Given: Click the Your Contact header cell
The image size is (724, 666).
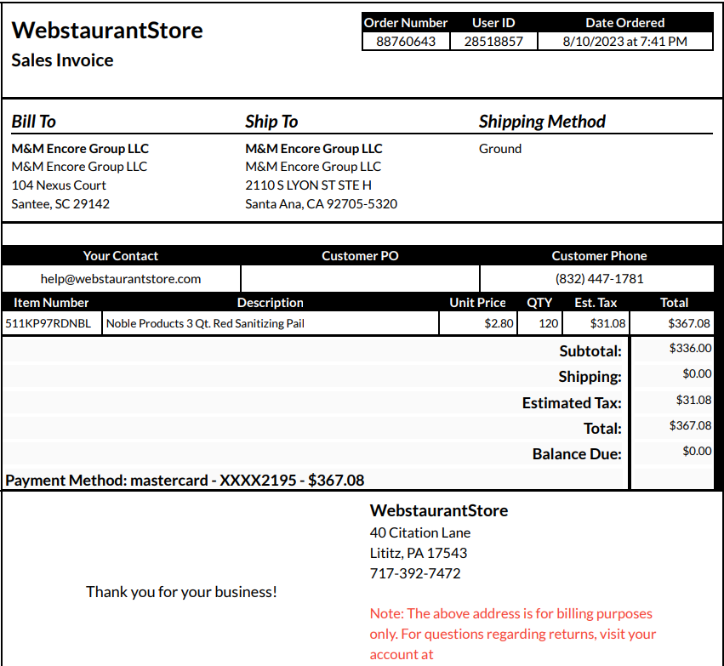Looking at the screenshot, I should pos(121,256).
